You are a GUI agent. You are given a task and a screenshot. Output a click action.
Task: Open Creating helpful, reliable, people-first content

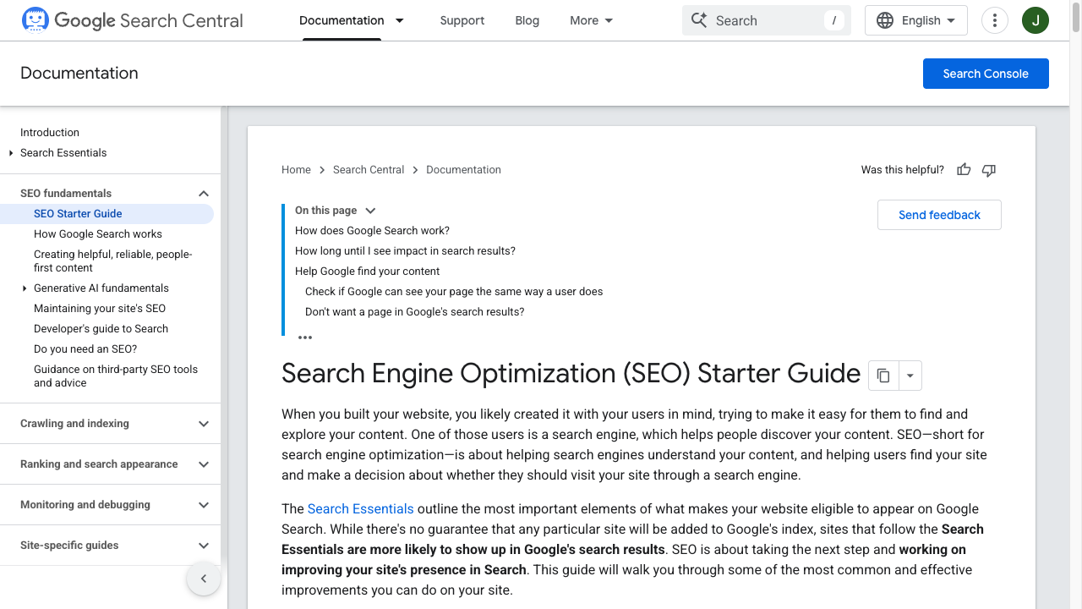click(113, 261)
